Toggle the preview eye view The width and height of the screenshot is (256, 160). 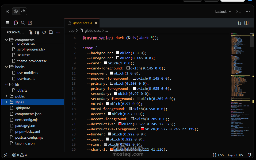click(x=16, y=11)
